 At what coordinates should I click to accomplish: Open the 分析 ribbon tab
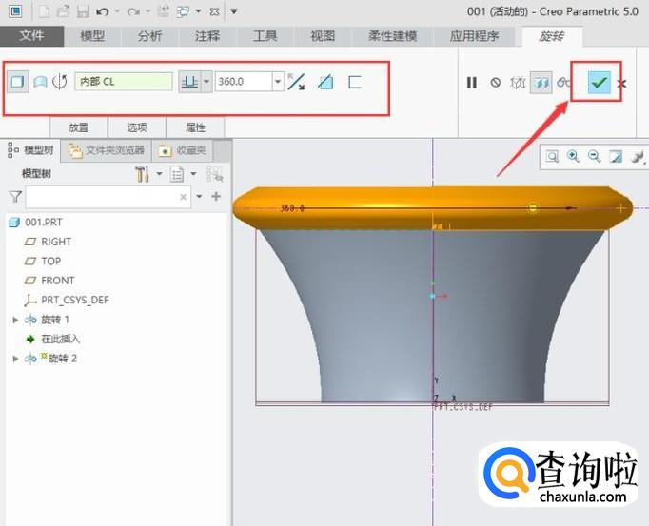click(x=149, y=36)
